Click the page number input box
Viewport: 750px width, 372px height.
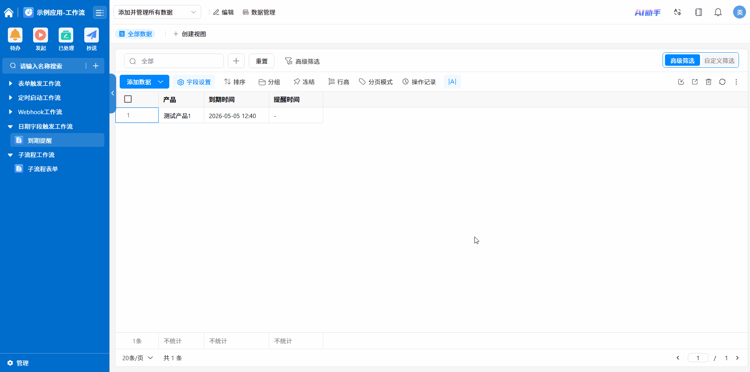(x=698, y=358)
